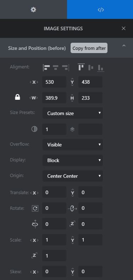Screen dimensions: 133x280
Task: Click the Copy from after button
Action: 89,48
